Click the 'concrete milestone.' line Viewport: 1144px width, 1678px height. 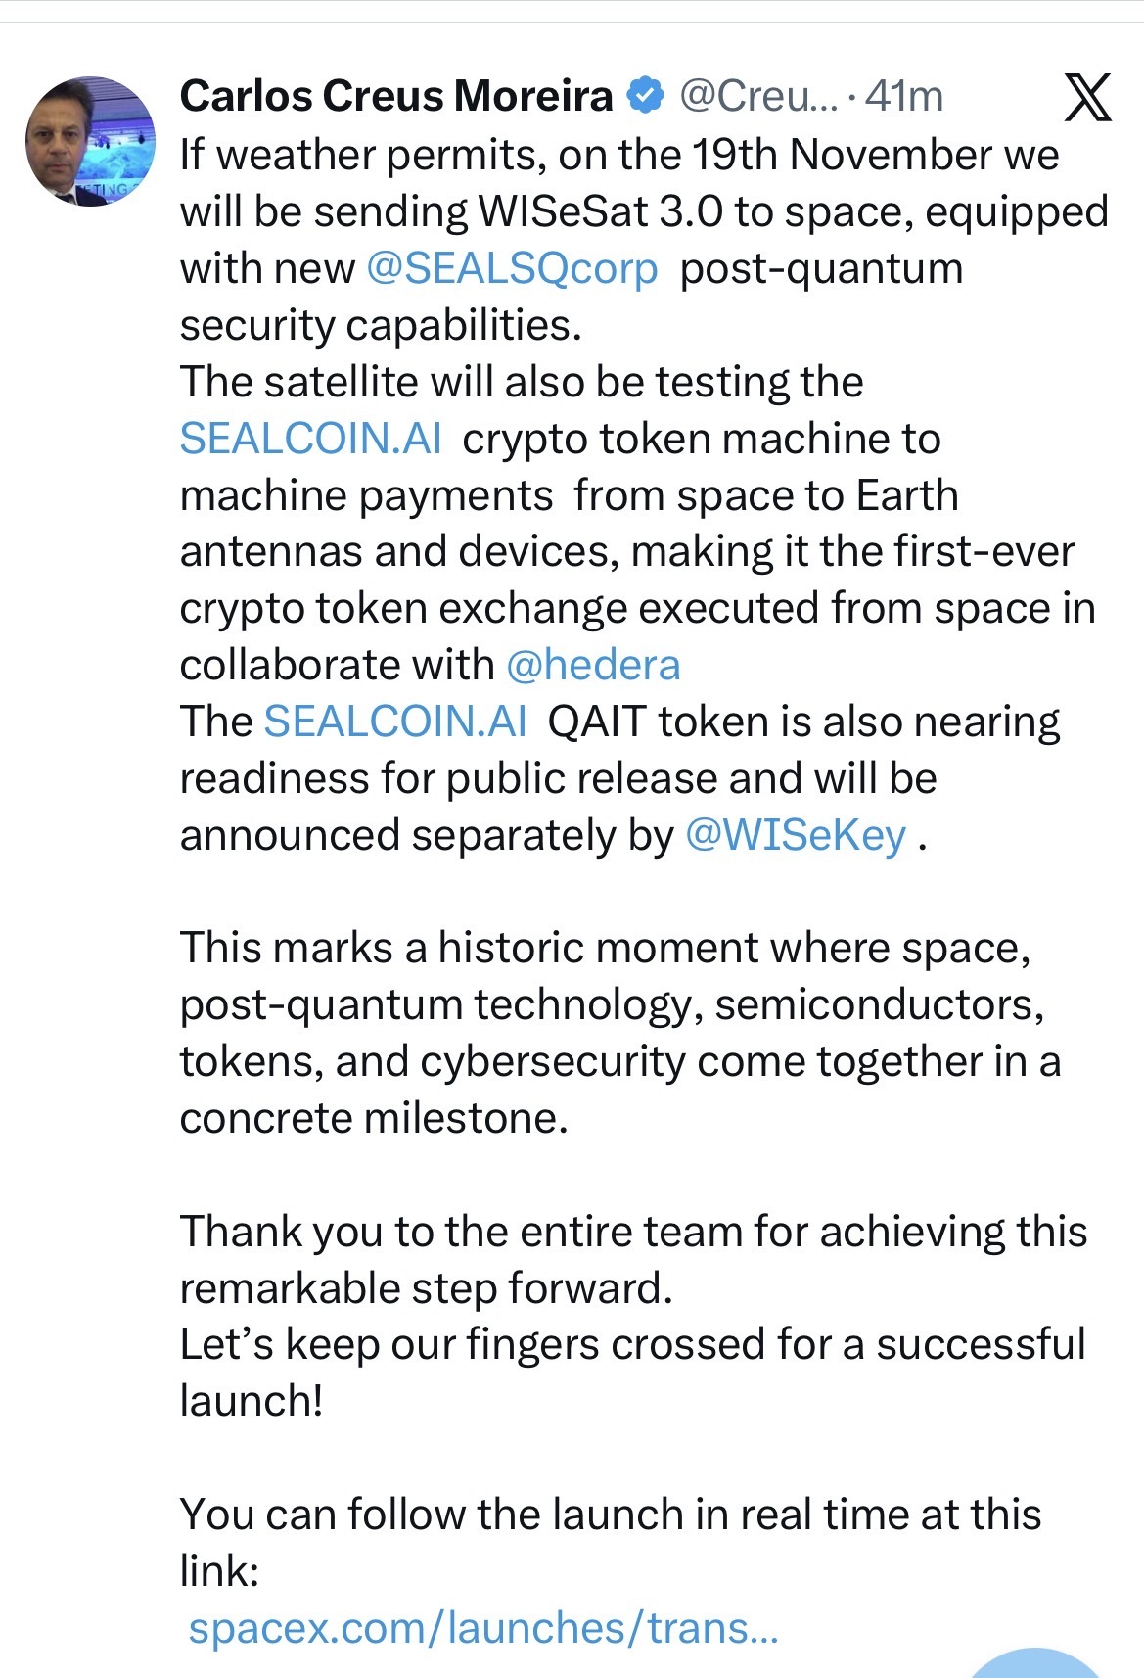374,1118
